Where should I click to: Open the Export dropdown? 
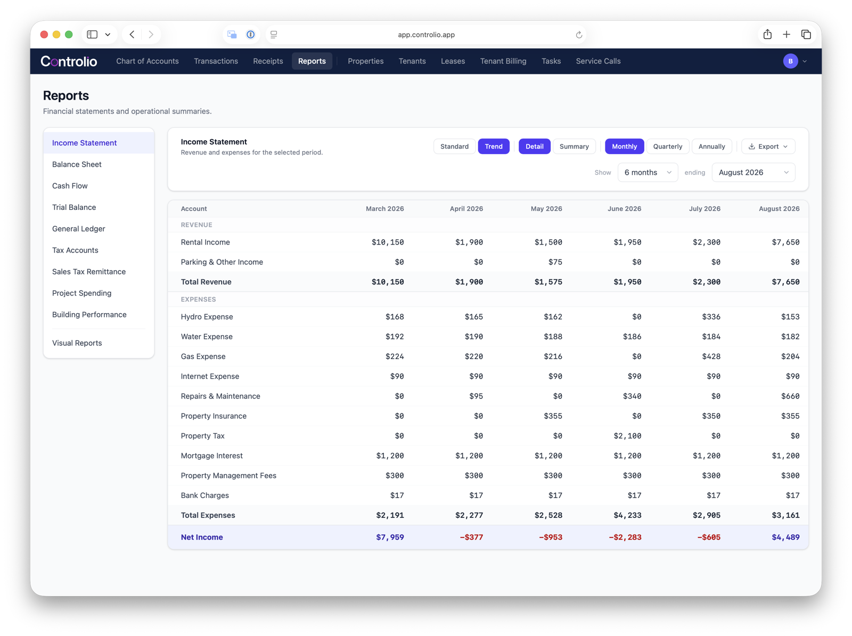768,146
